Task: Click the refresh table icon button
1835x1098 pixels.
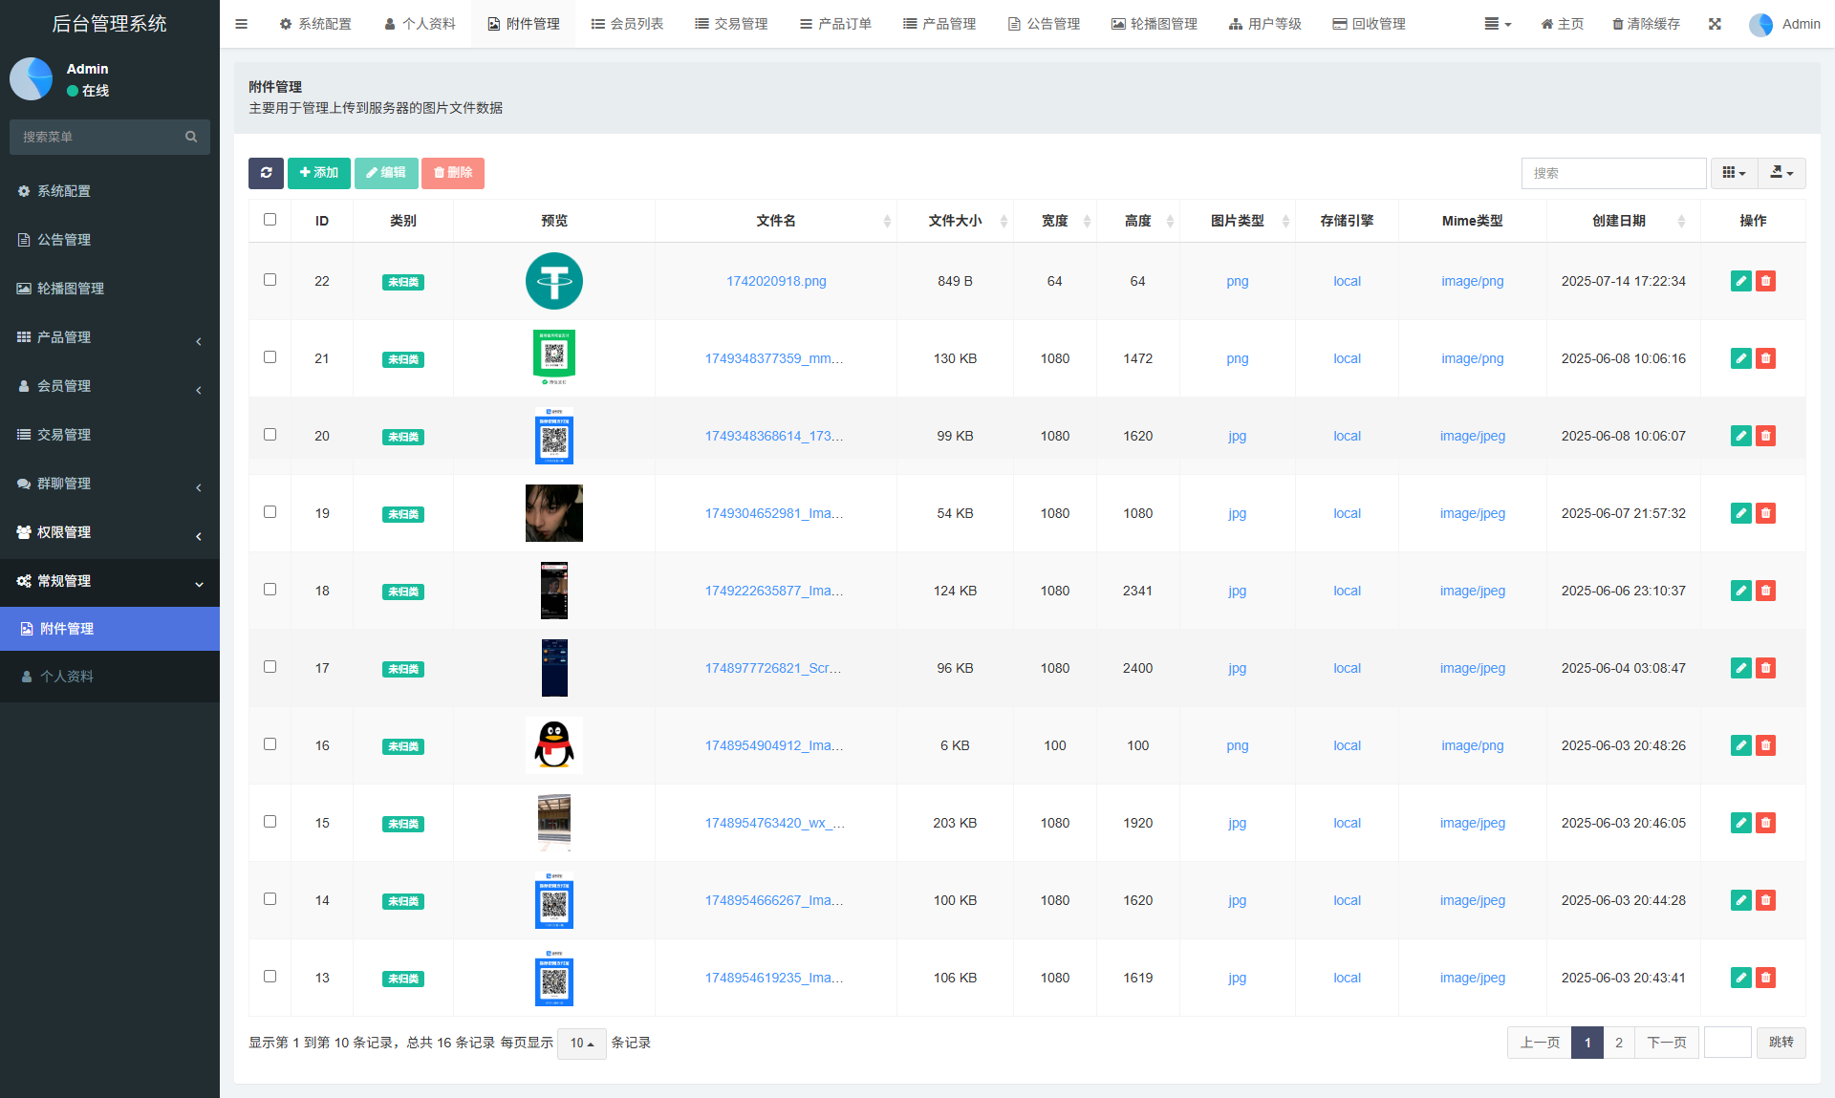Action: pyautogui.click(x=266, y=173)
